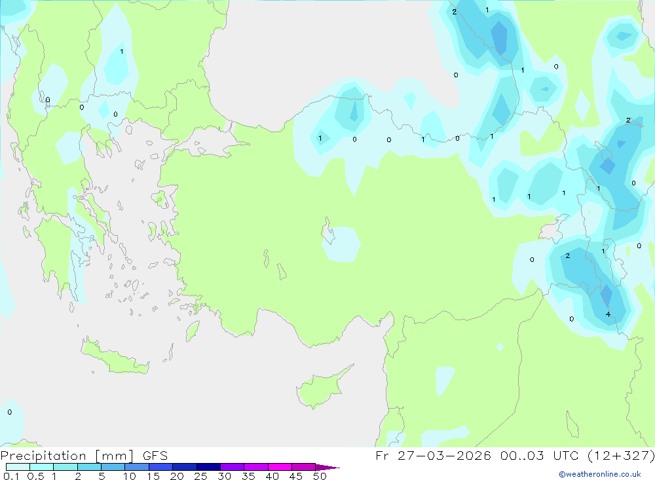Click the weatheronline.co.uk copyright link

coord(600,474)
